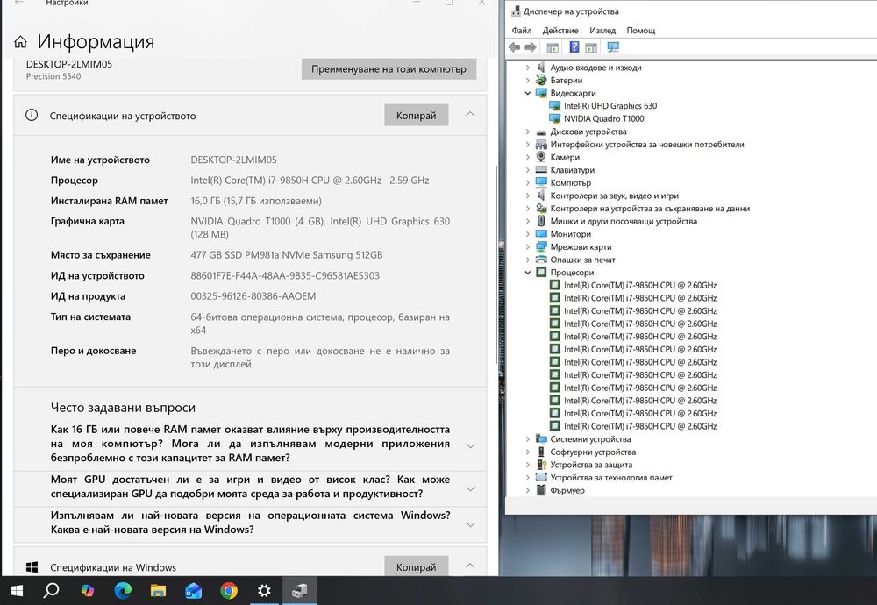The height and width of the screenshot is (605, 877).
Task: Click the info icon next to Спецификации на устройството
Action: (32, 115)
